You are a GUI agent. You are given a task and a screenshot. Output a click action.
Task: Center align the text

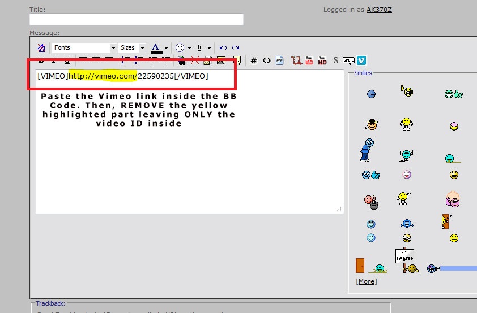pos(96,60)
